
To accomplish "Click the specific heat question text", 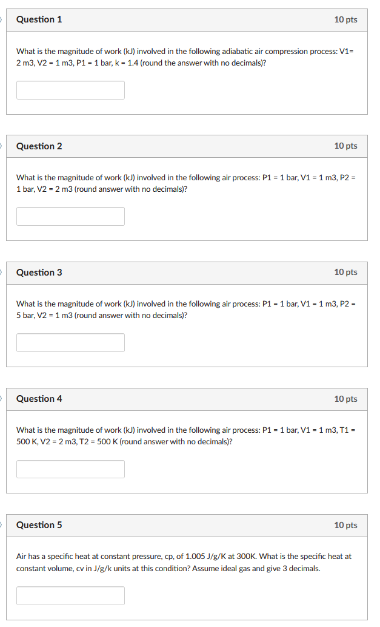I will tap(184, 562).
